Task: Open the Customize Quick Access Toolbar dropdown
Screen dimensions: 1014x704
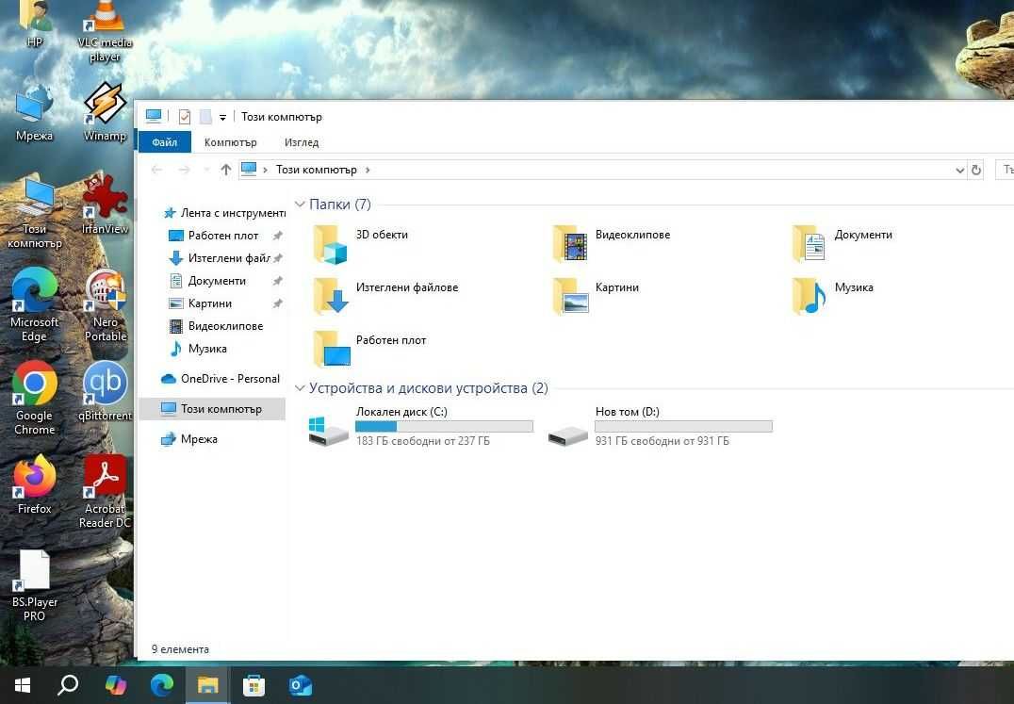Action: [222, 118]
